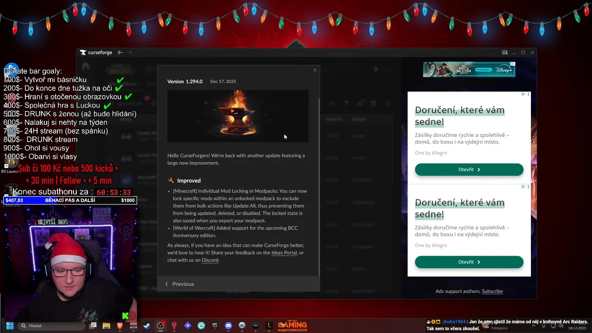This screenshot has width=592, height=333.
Task: Open File Explorer from the taskbar
Action: click(106, 326)
